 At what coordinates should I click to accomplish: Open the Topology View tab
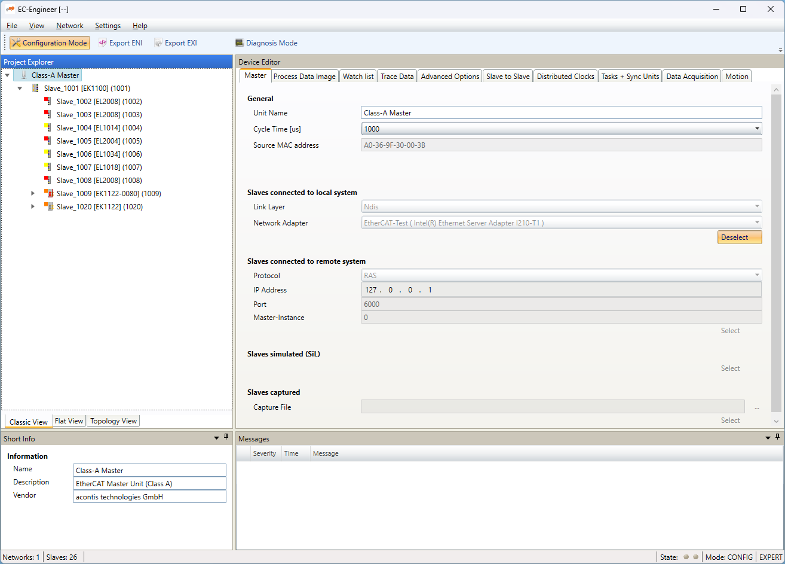[114, 421]
